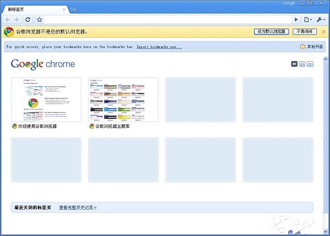
Task: Maximize the Chrome window
Action: (x=310, y=3)
